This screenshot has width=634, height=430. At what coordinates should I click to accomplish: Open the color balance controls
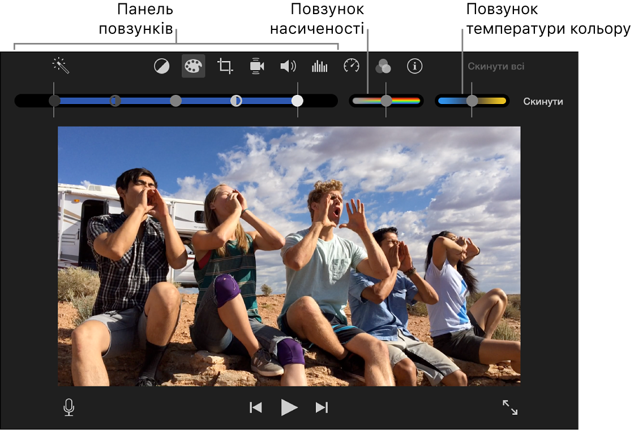[161, 66]
